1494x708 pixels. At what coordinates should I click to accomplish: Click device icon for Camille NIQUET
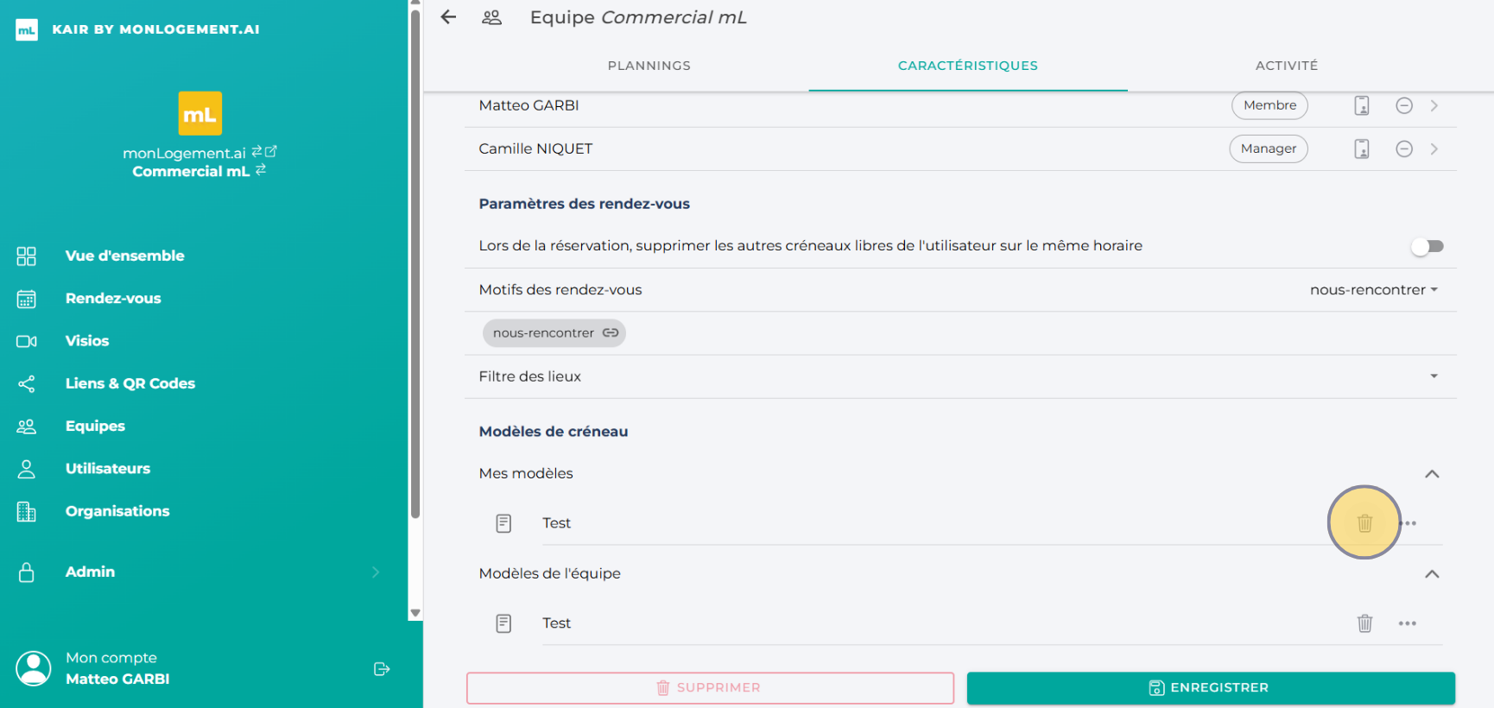(1361, 149)
